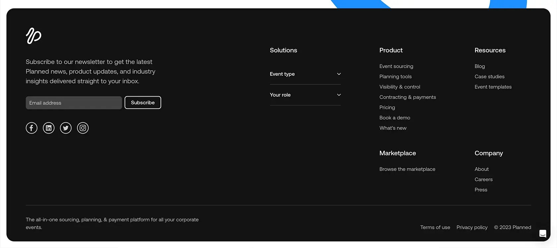This screenshot has height=248, width=557.
Task: Select Book a demo link
Action: [395, 118]
